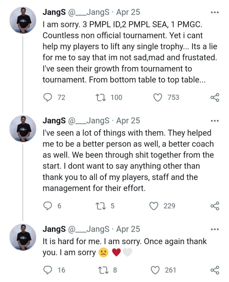Like the tweet with 753 likes
The height and width of the screenshot is (282, 229).
pyautogui.click(x=157, y=97)
